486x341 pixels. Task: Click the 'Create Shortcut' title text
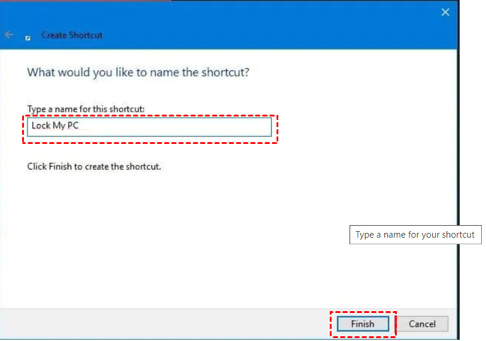point(72,35)
